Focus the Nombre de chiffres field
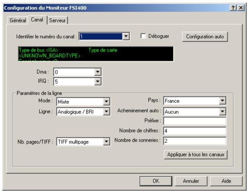 [195, 131]
